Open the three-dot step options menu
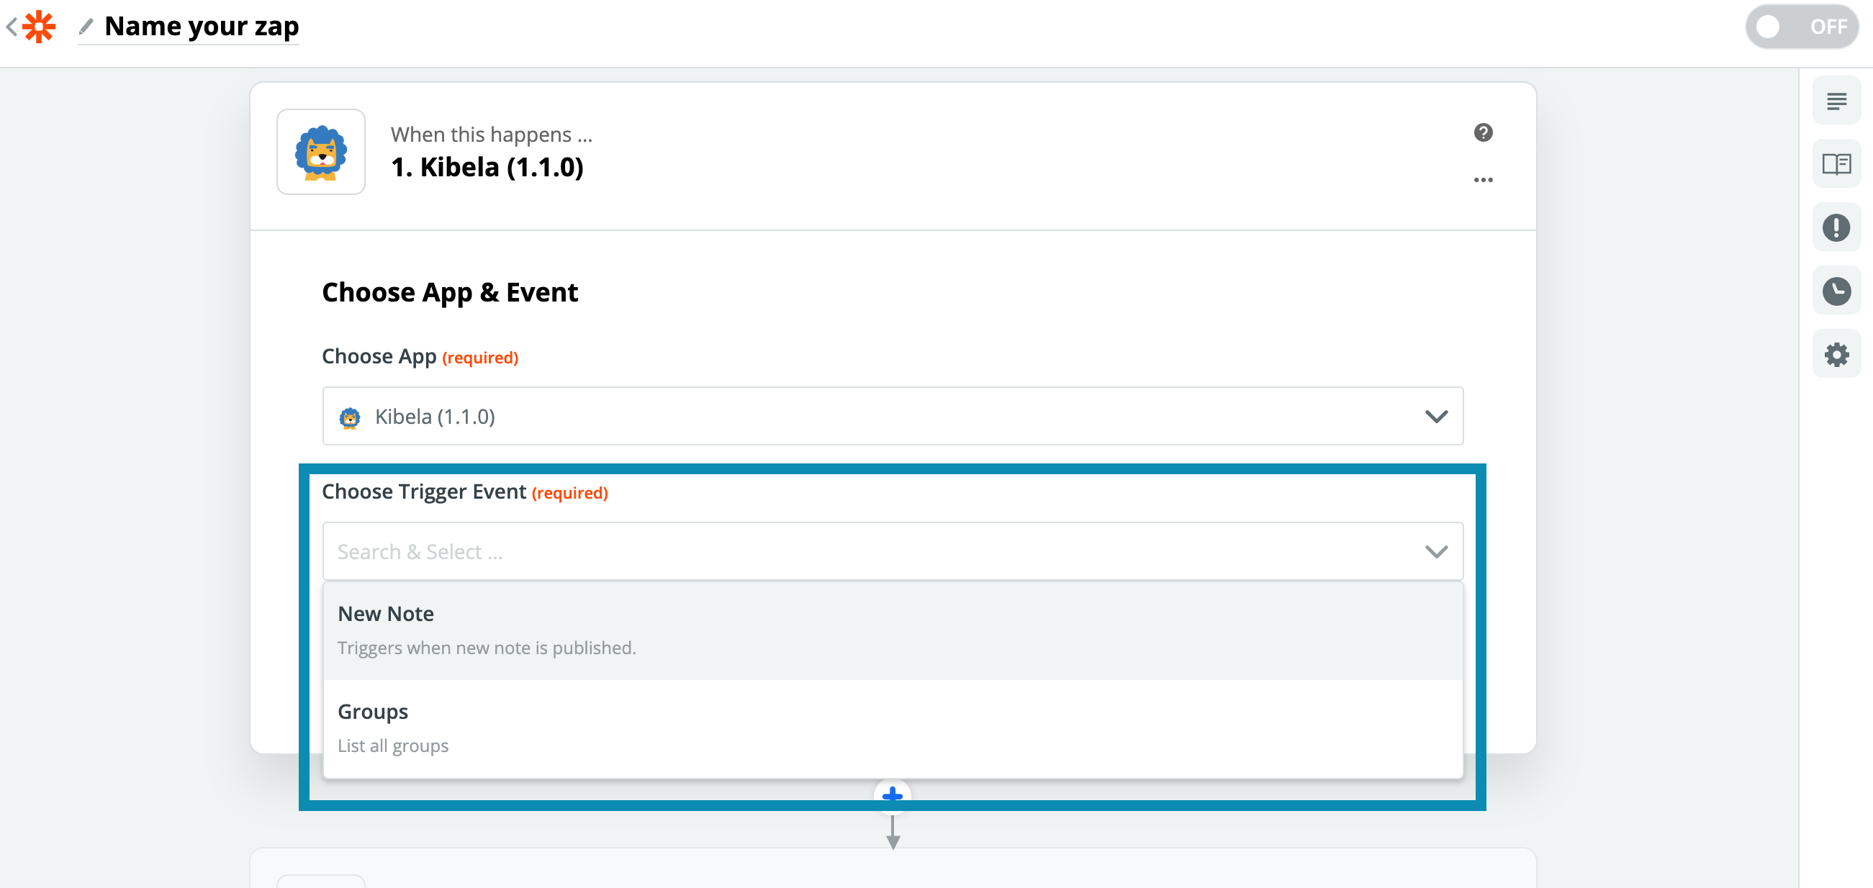 1483,179
